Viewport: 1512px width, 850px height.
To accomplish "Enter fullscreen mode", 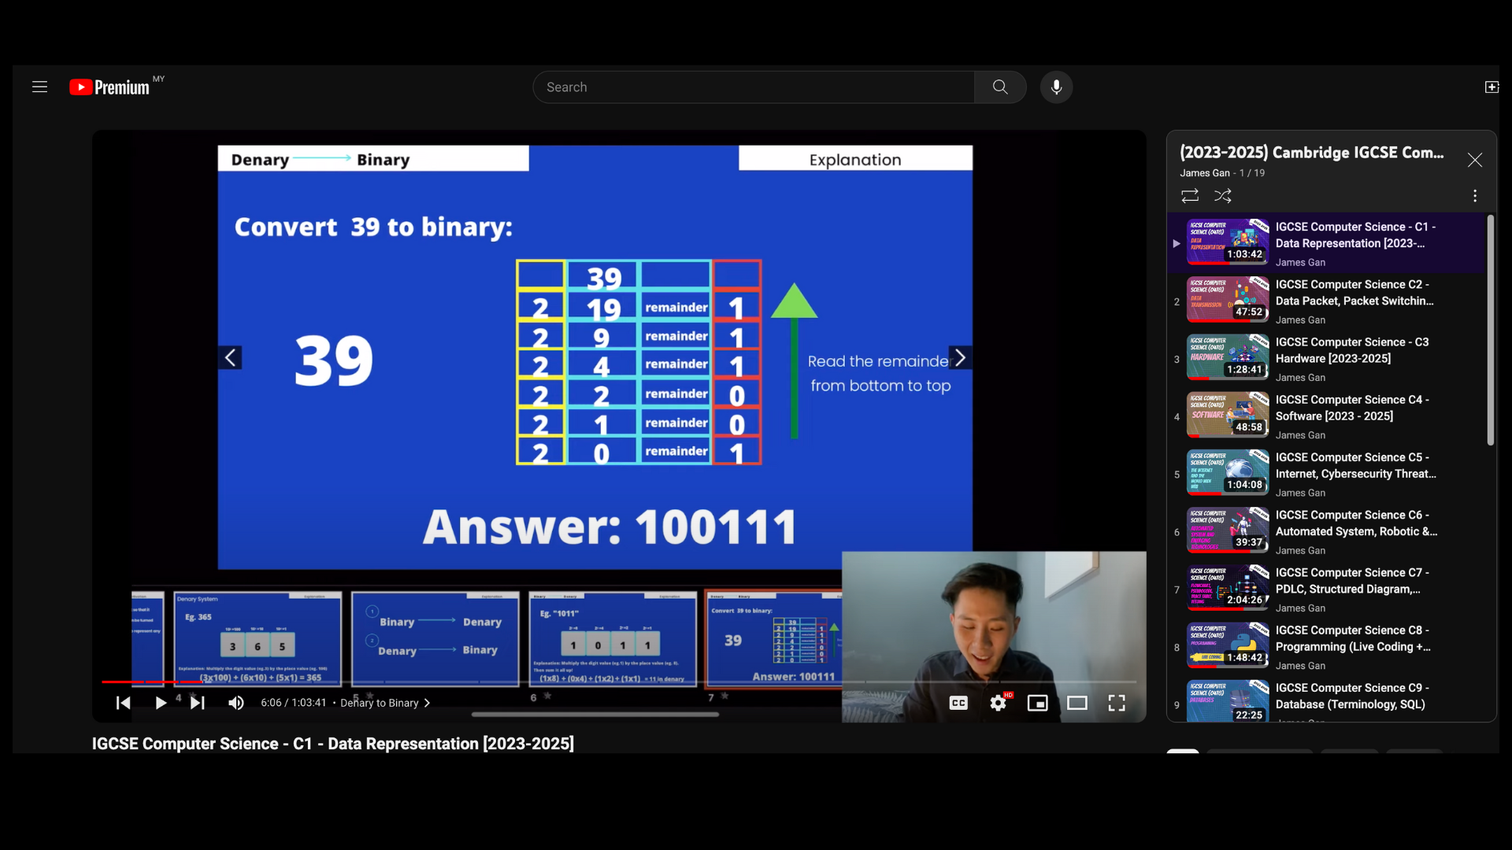I will point(1117,703).
